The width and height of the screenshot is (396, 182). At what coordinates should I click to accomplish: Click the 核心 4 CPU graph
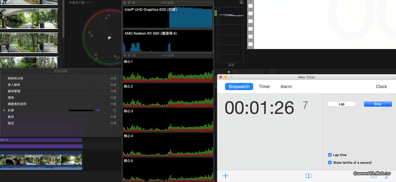168,145
